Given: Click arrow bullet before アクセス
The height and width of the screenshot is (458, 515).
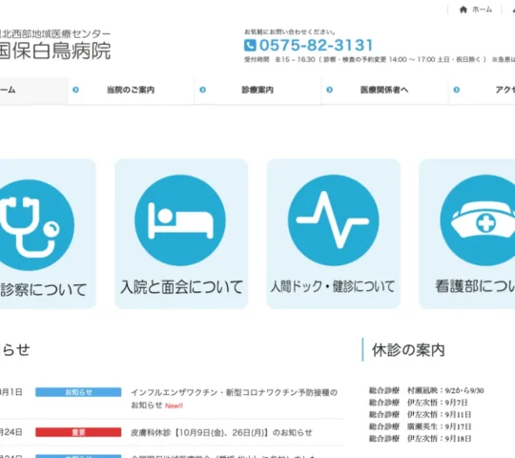Looking at the screenshot, I should [457, 90].
